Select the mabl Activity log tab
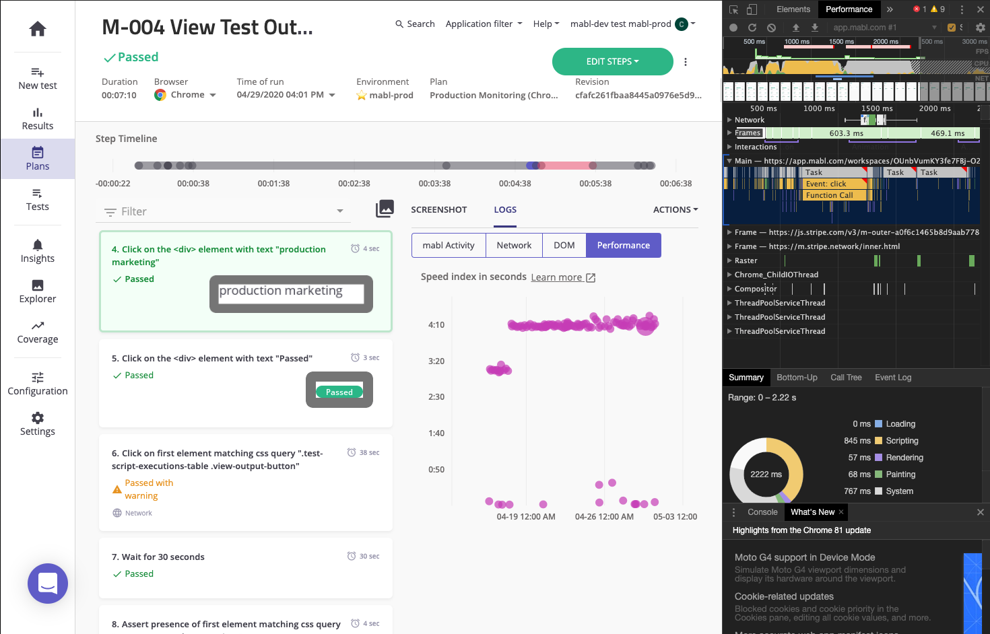Screen dimensions: 990x634 [449, 246]
